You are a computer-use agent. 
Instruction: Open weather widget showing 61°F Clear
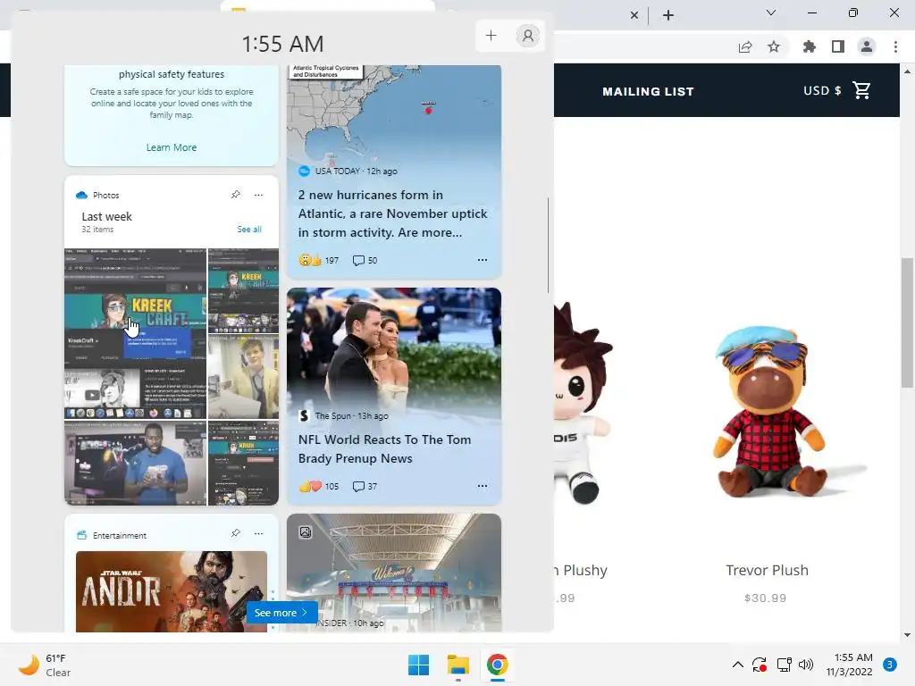45,665
